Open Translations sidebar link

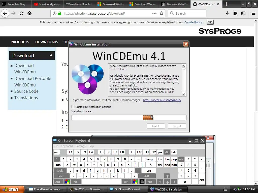26,98
